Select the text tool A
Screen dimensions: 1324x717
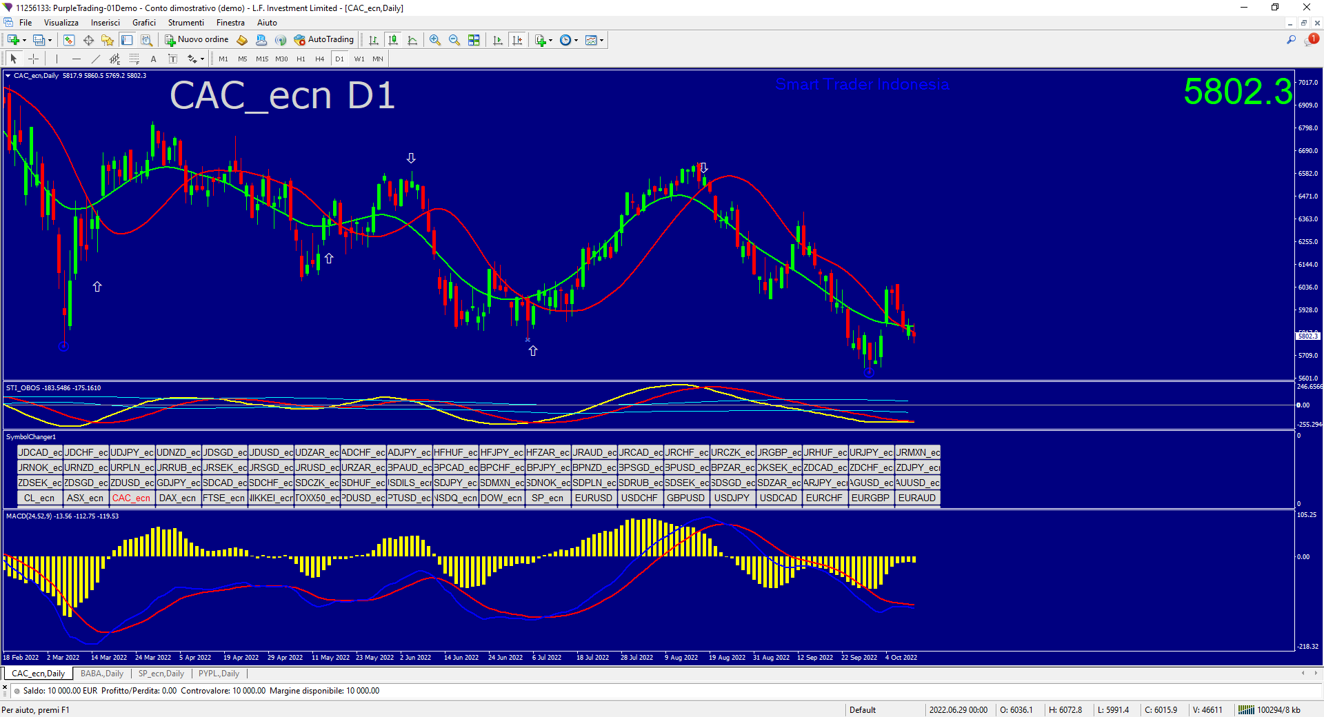(154, 59)
